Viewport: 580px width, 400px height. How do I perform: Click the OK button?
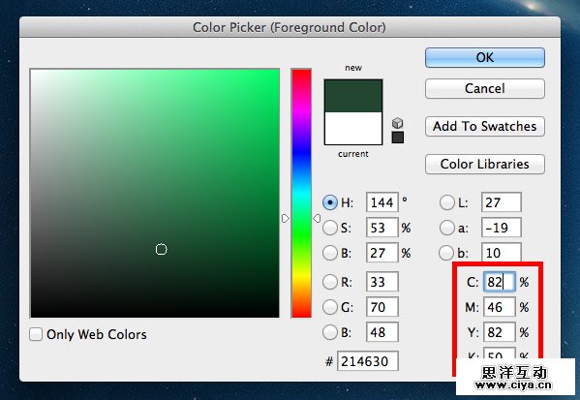coord(485,58)
